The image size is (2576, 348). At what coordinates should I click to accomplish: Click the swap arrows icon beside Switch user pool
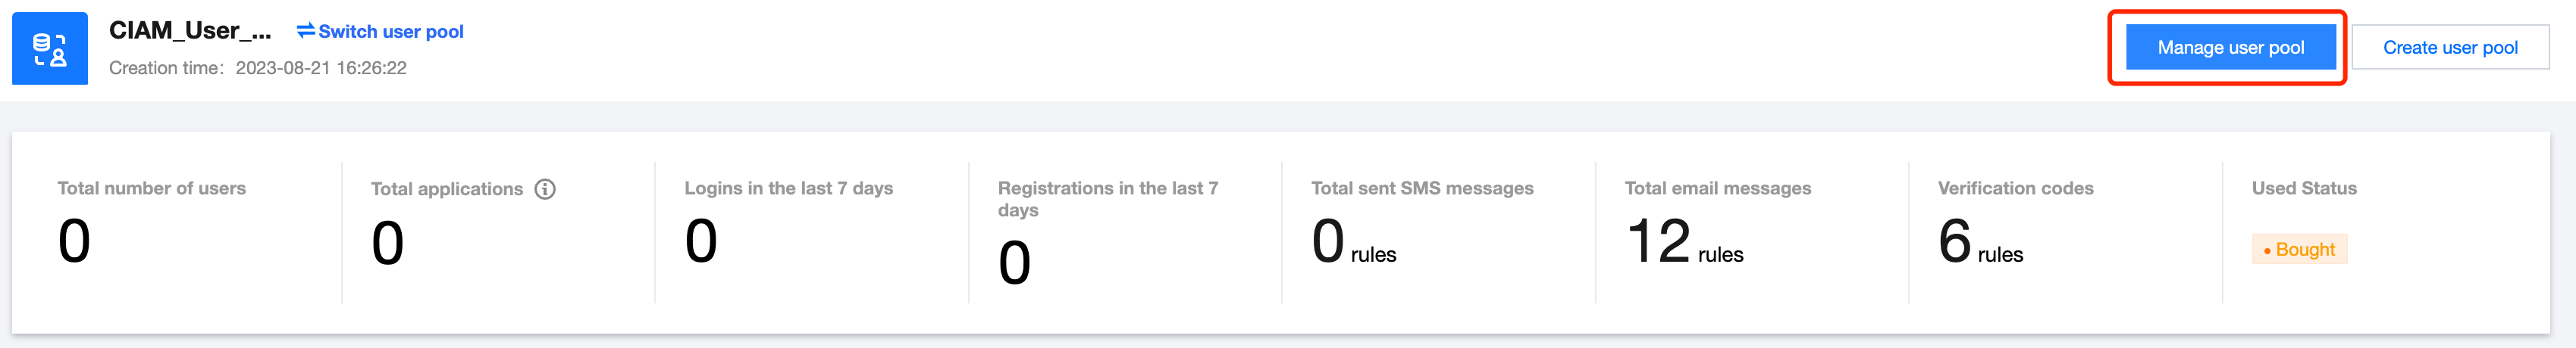[305, 31]
